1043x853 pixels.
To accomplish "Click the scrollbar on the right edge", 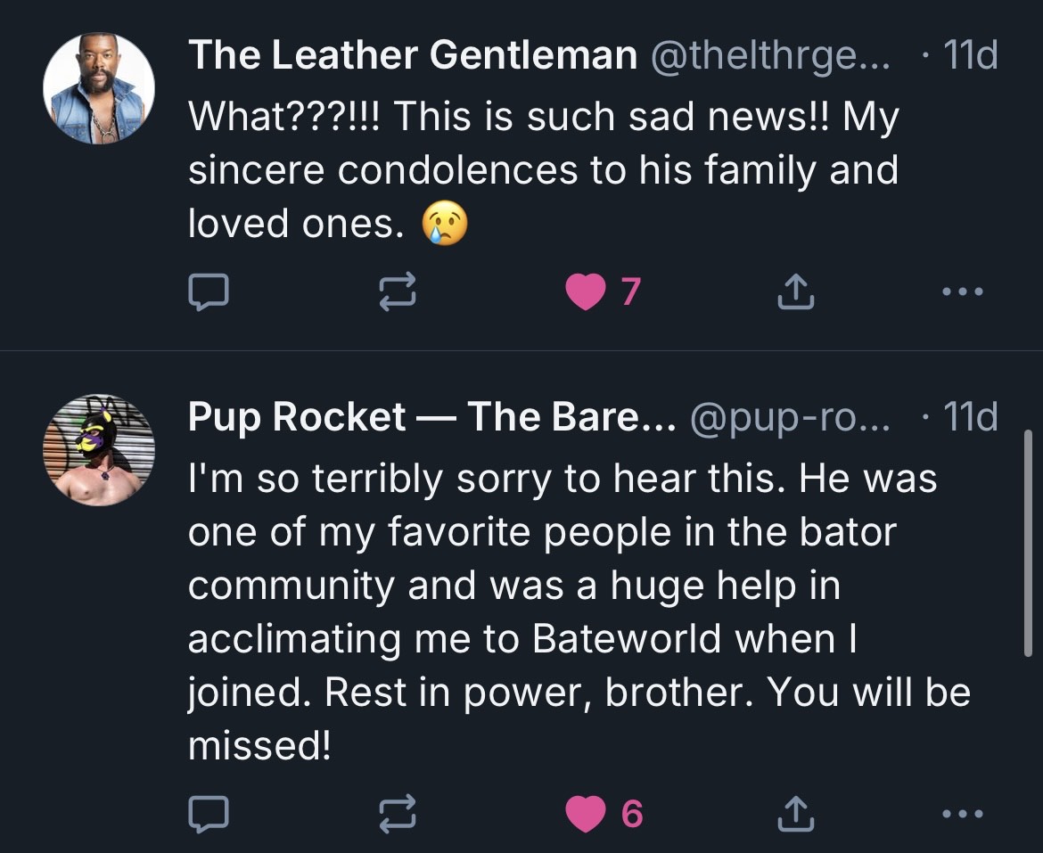I will (1029, 543).
